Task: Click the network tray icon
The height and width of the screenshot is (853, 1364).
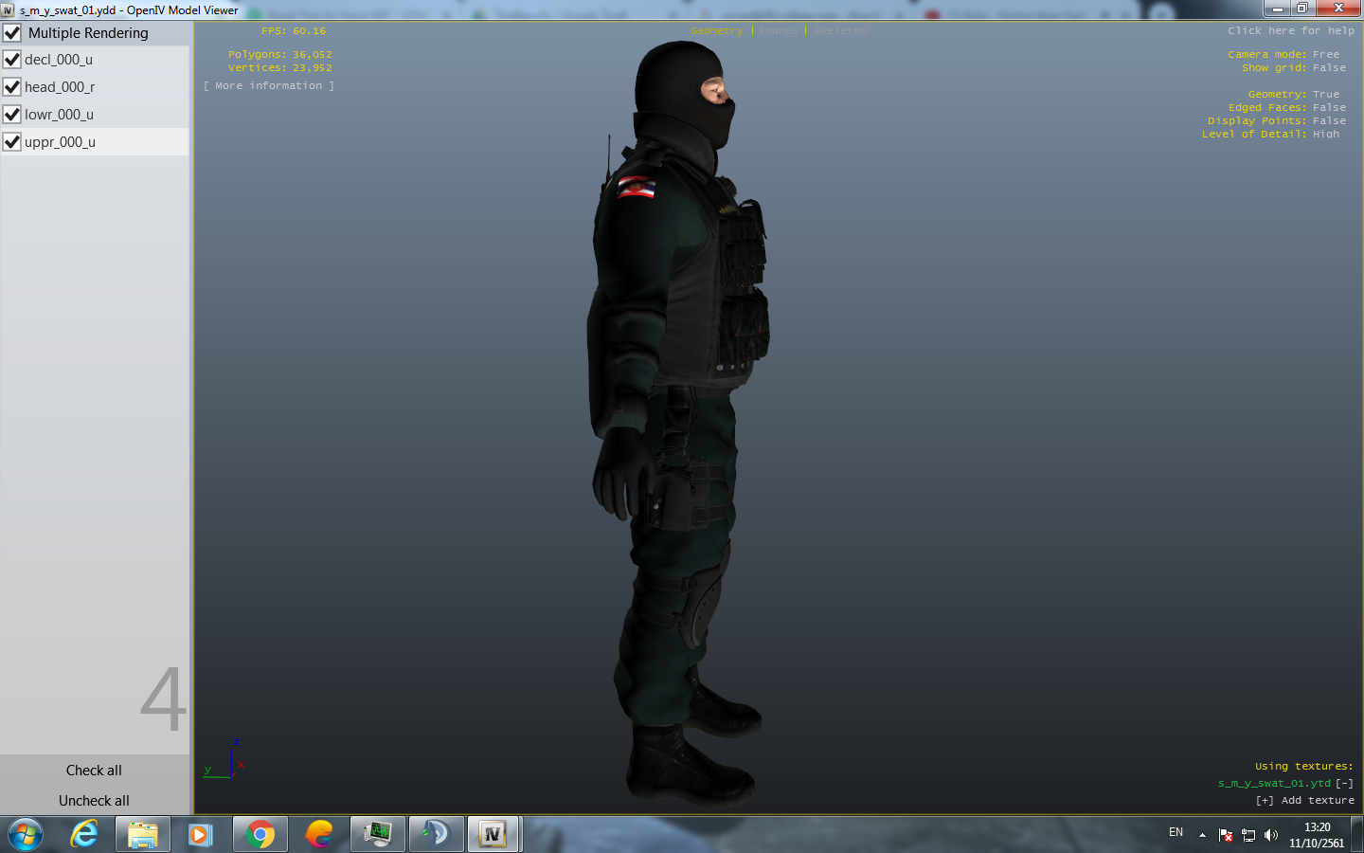Action: (x=1248, y=836)
